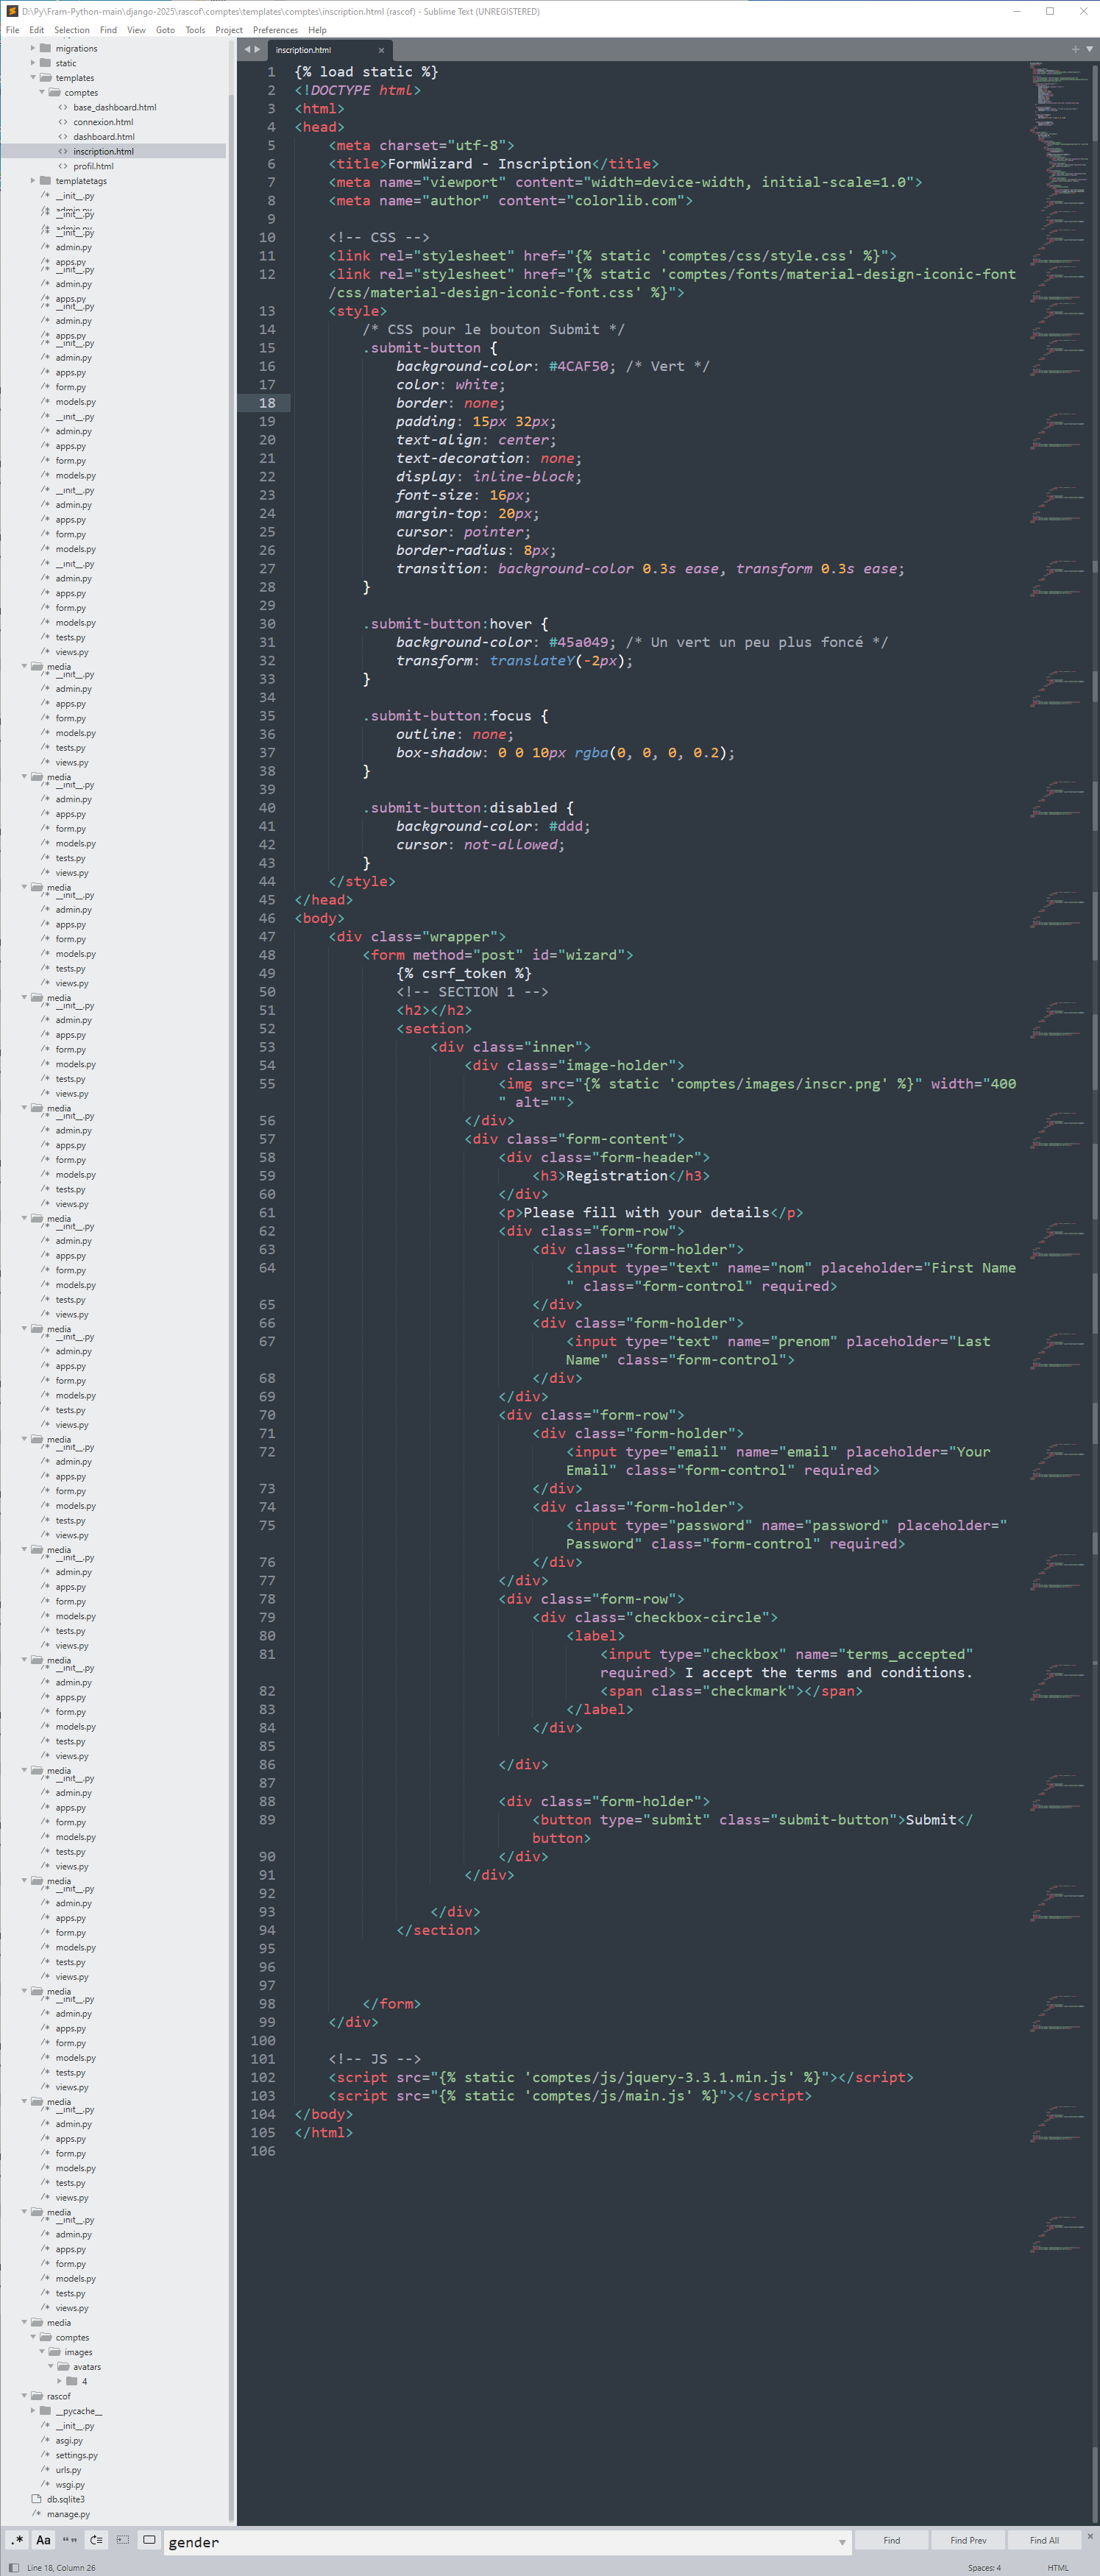Toggle in-selection search option
This screenshot has height=2576, width=1100.
123,2540
